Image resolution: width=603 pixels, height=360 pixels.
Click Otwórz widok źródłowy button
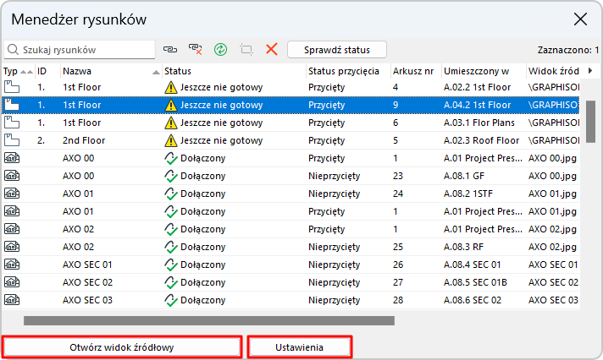tap(122, 347)
